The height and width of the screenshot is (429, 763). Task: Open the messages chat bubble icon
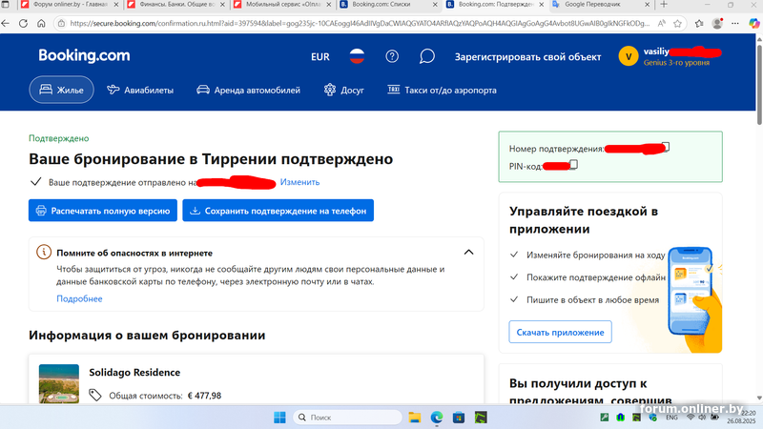tap(426, 56)
